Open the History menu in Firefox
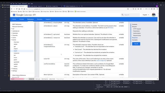 [20, 4]
